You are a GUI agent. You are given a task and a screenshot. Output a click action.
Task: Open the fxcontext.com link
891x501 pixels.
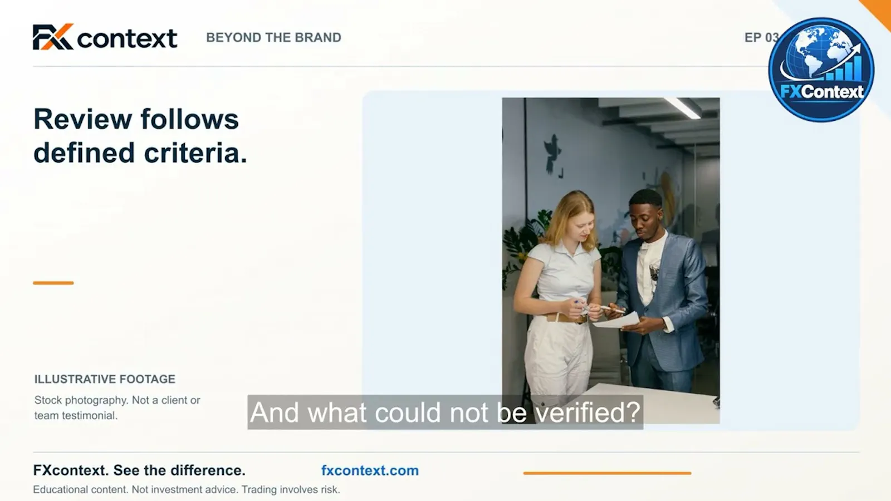tap(370, 470)
